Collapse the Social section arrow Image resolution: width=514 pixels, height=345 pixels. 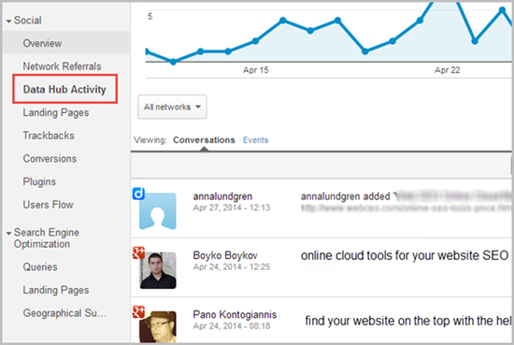[x=8, y=22]
